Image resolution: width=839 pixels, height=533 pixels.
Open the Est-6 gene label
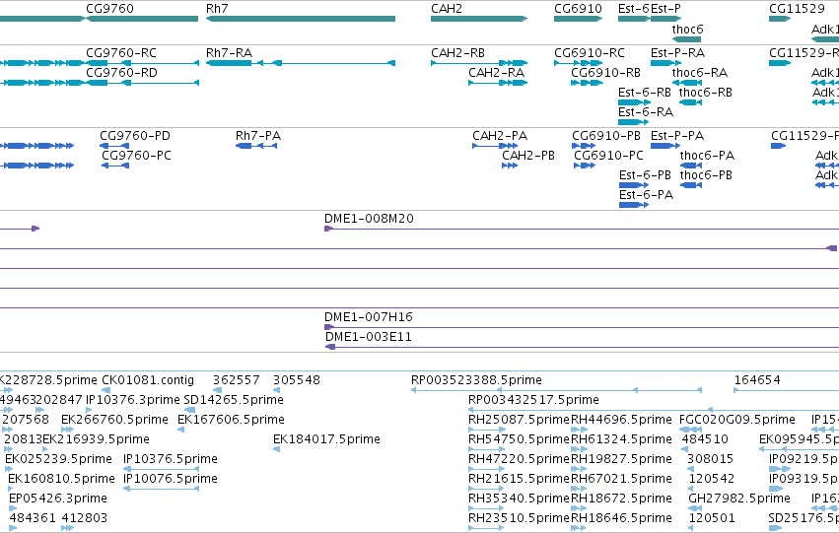point(634,9)
